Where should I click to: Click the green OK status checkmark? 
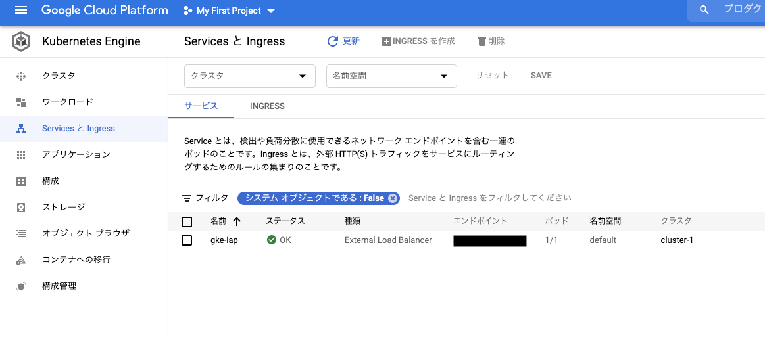pyautogui.click(x=272, y=240)
